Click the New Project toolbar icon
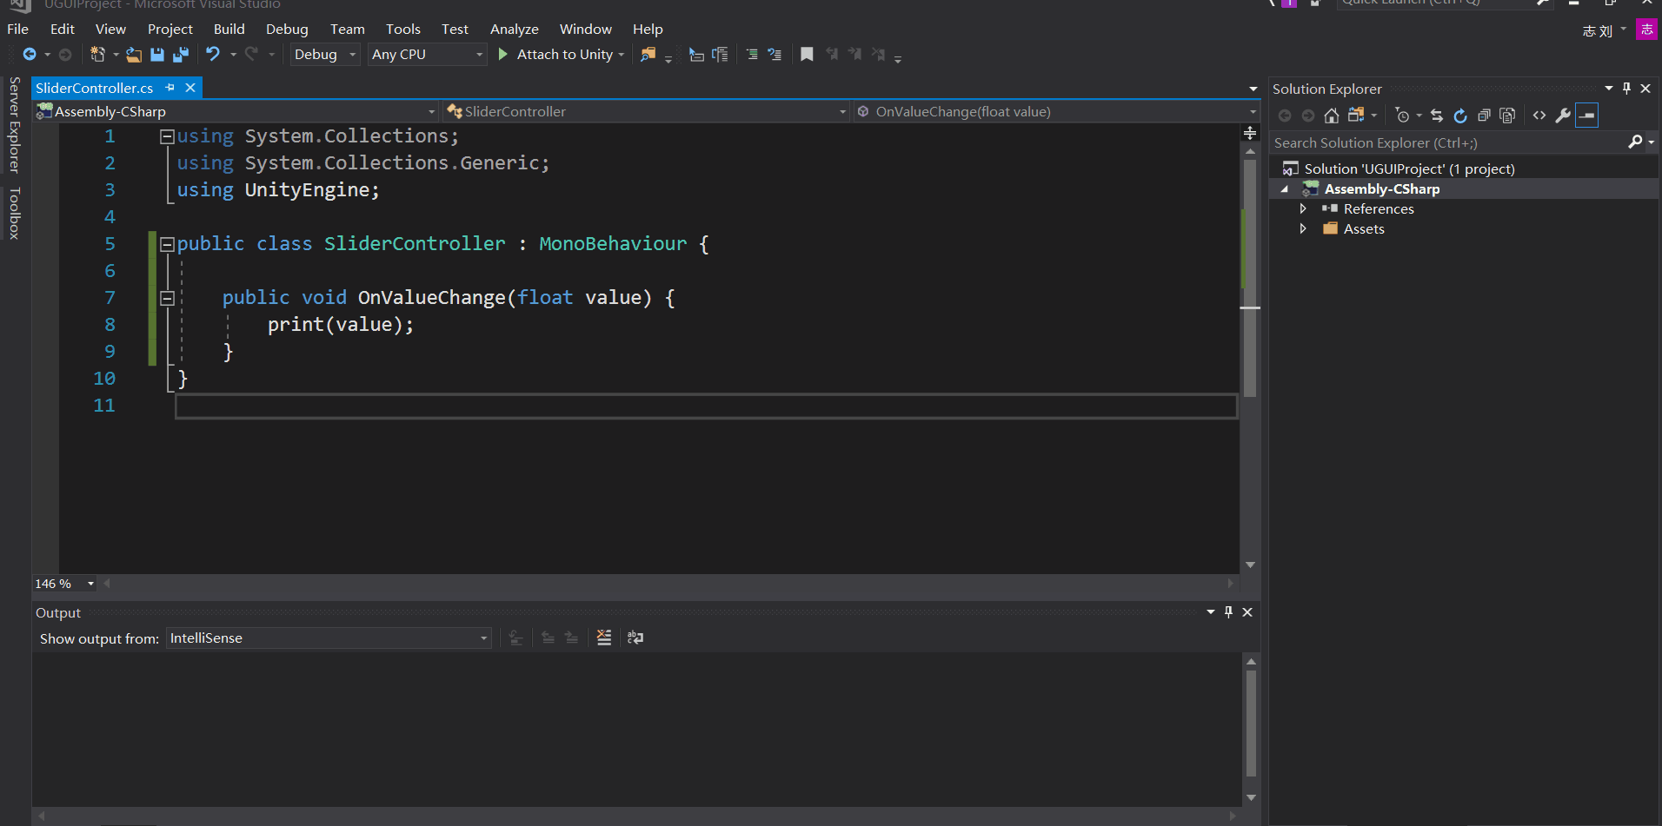Viewport: 1662px width, 826px height. click(97, 55)
